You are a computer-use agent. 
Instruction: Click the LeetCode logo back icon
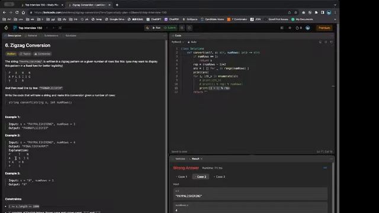click(7, 28)
